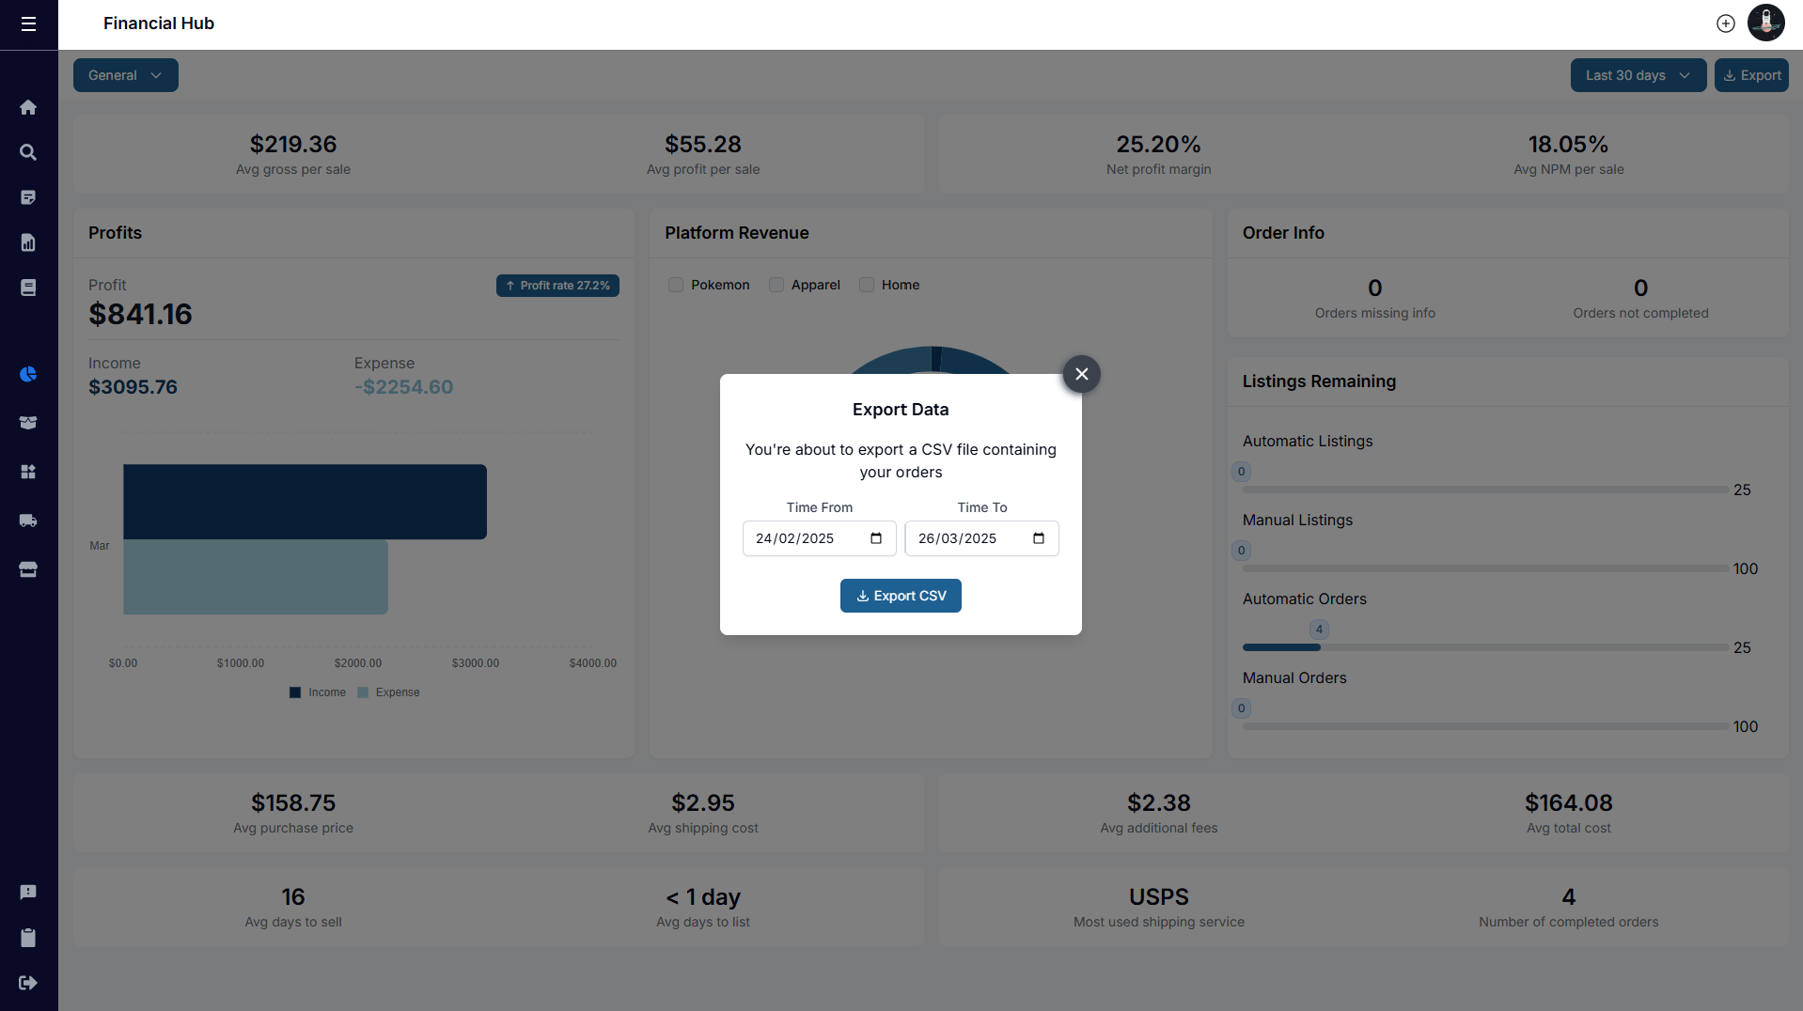Open the shipping truck icon

point(28,521)
